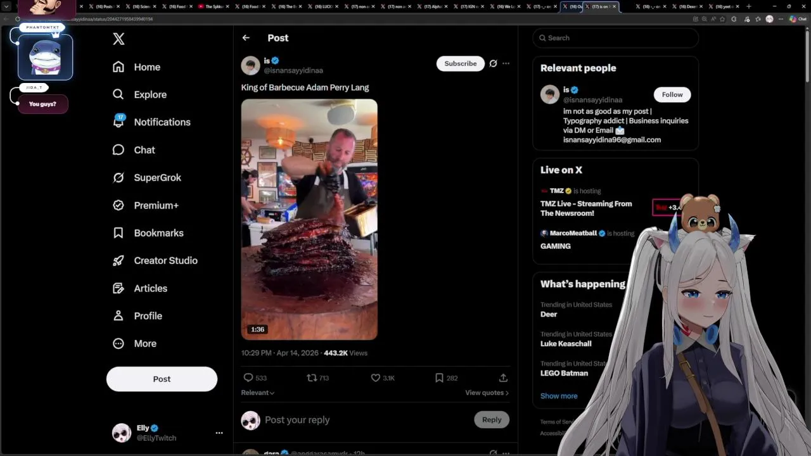Like the post showing 3.1K
The width and height of the screenshot is (811, 456).
click(383, 377)
